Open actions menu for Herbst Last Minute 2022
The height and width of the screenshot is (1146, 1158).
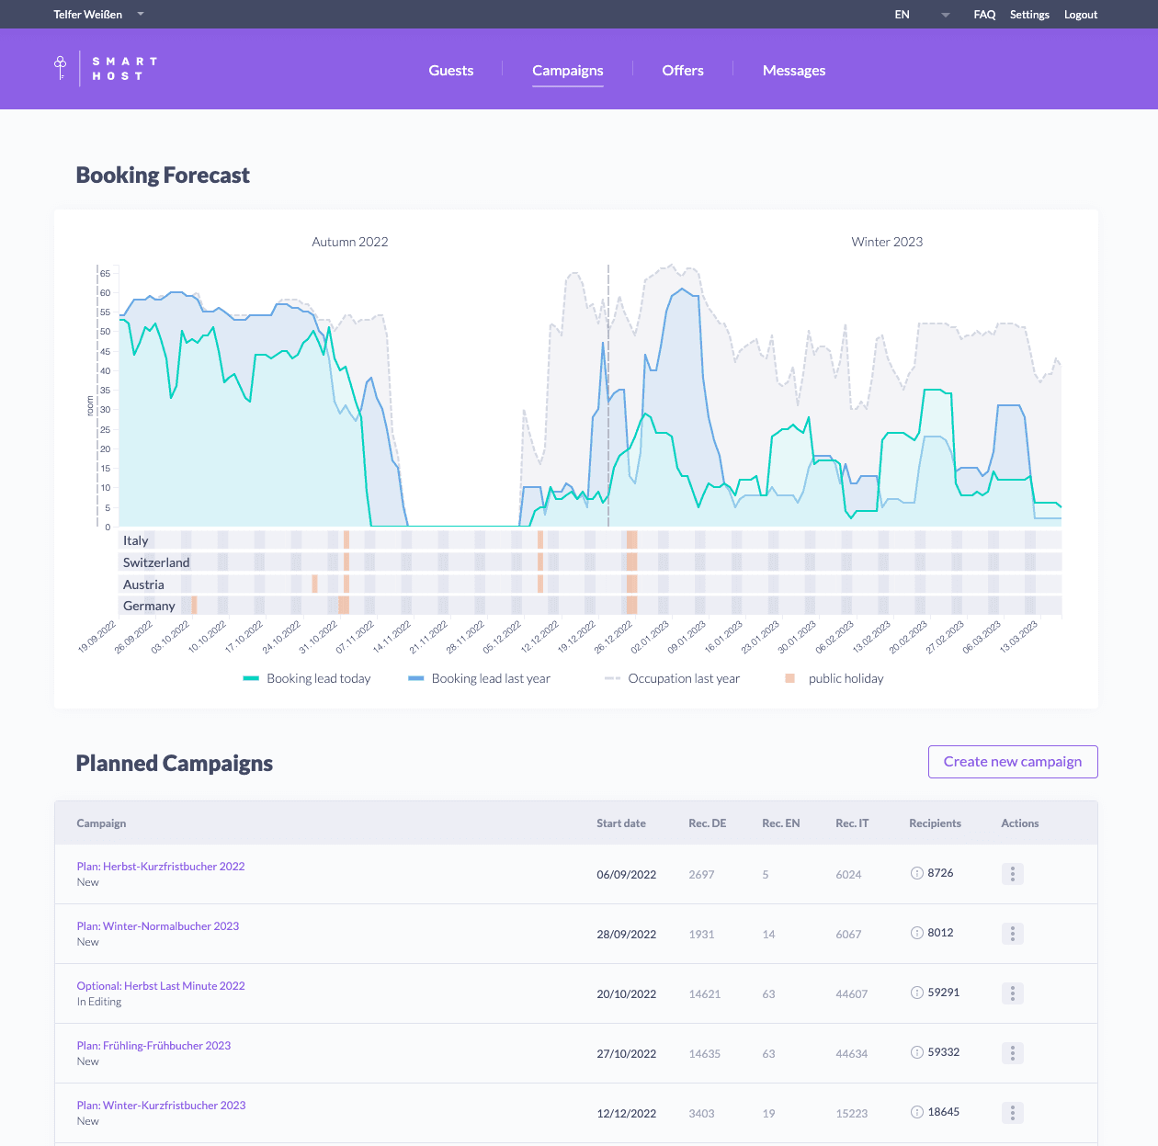pos(1012,993)
